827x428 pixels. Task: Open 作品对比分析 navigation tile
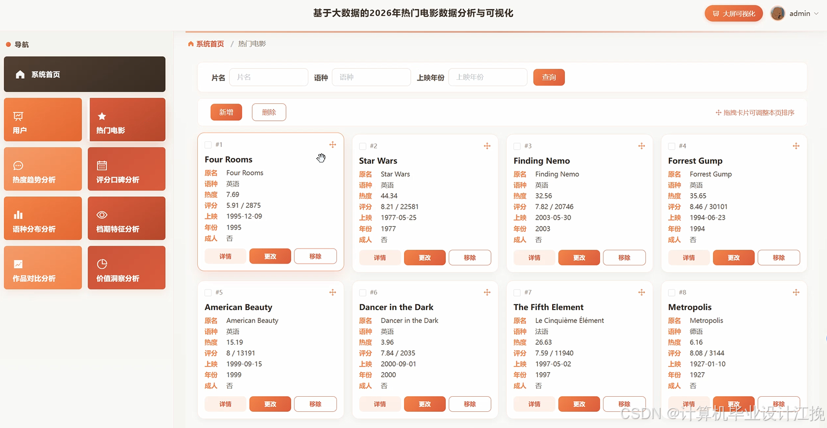(43, 268)
